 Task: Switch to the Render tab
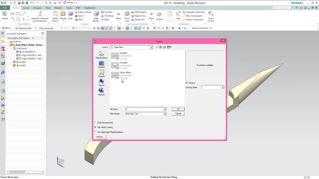point(58,8)
